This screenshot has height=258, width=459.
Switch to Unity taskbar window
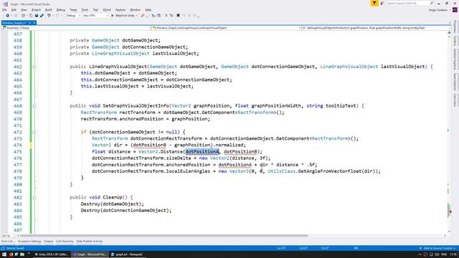[51, 254]
